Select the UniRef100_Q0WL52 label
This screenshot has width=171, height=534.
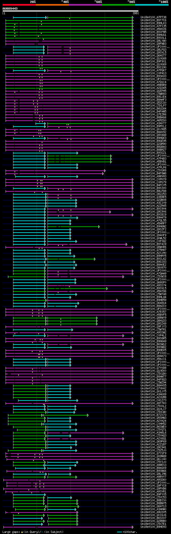153,238
